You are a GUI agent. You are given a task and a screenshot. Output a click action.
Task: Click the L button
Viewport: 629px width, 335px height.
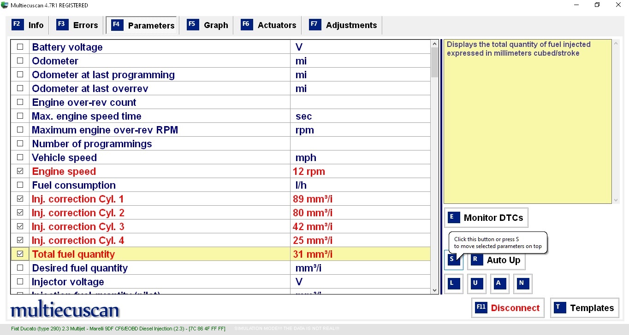453,284
